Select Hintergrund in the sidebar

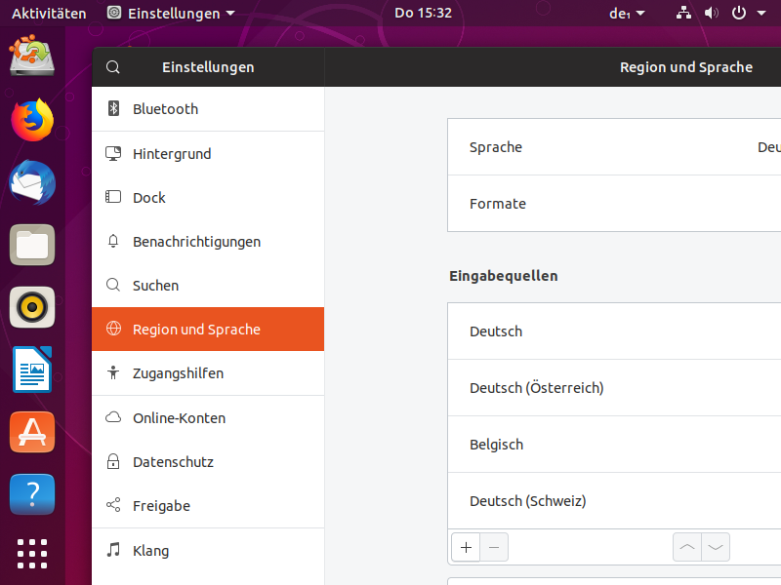pos(172,154)
